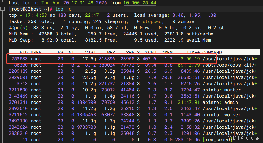Select the '183 days' uptime value
This screenshot has width=263, height=143.
point(69,15)
